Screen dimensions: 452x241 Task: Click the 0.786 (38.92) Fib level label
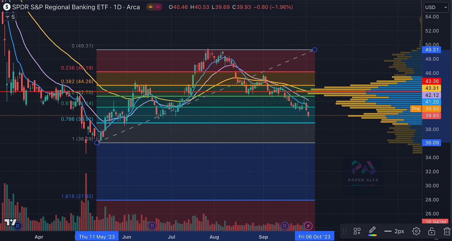[77, 119]
